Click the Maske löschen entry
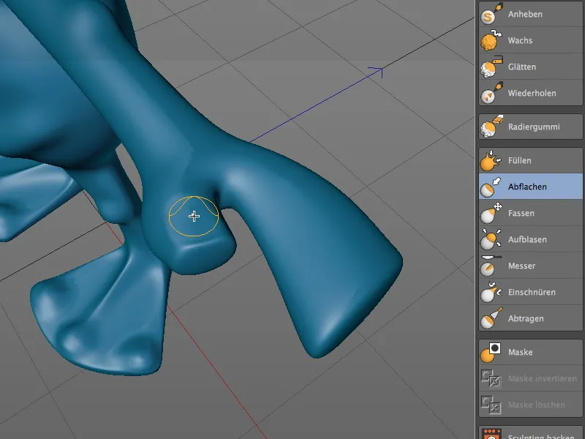This screenshot has width=585, height=439. point(529,404)
